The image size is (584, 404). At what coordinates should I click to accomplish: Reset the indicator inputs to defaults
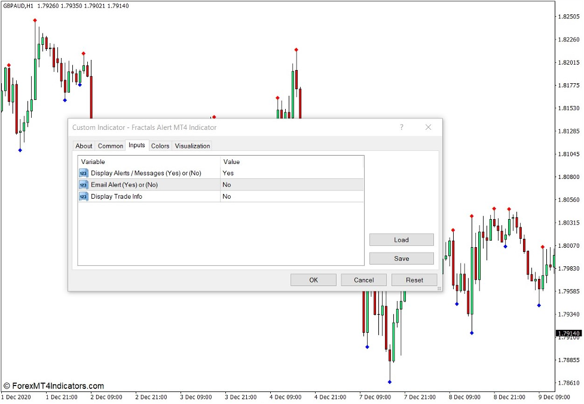coord(414,280)
